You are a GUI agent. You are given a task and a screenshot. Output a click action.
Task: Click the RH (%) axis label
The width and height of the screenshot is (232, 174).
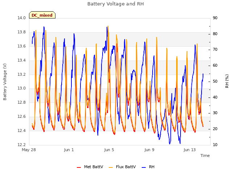(227, 81)
